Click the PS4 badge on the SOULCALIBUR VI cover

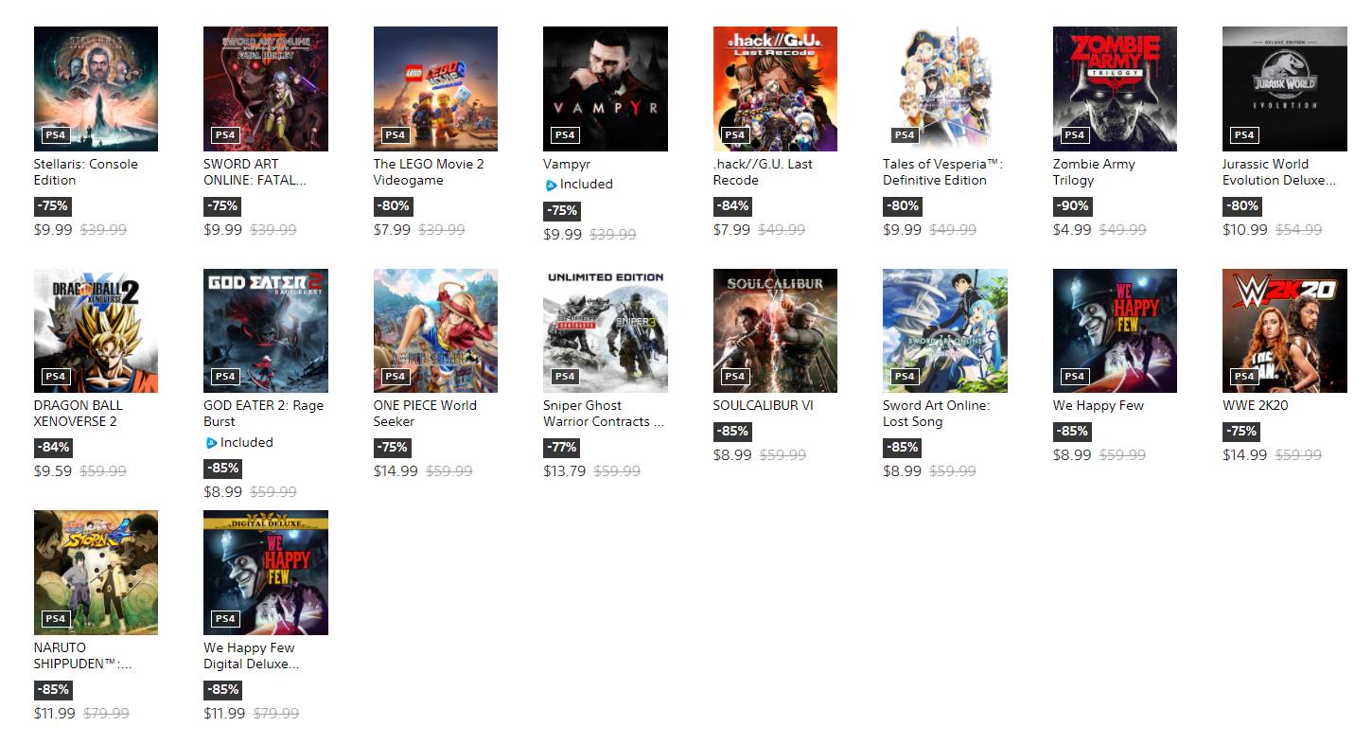pos(734,376)
